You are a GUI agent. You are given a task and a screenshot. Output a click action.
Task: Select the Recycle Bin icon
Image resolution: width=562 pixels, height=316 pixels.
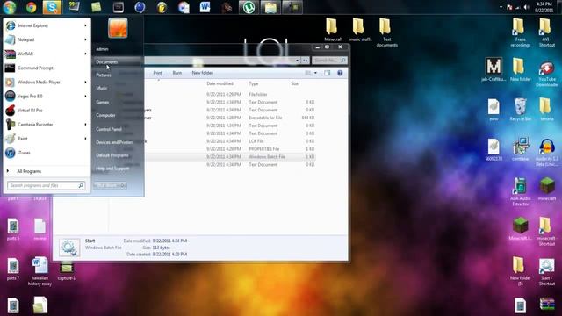(x=520, y=109)
